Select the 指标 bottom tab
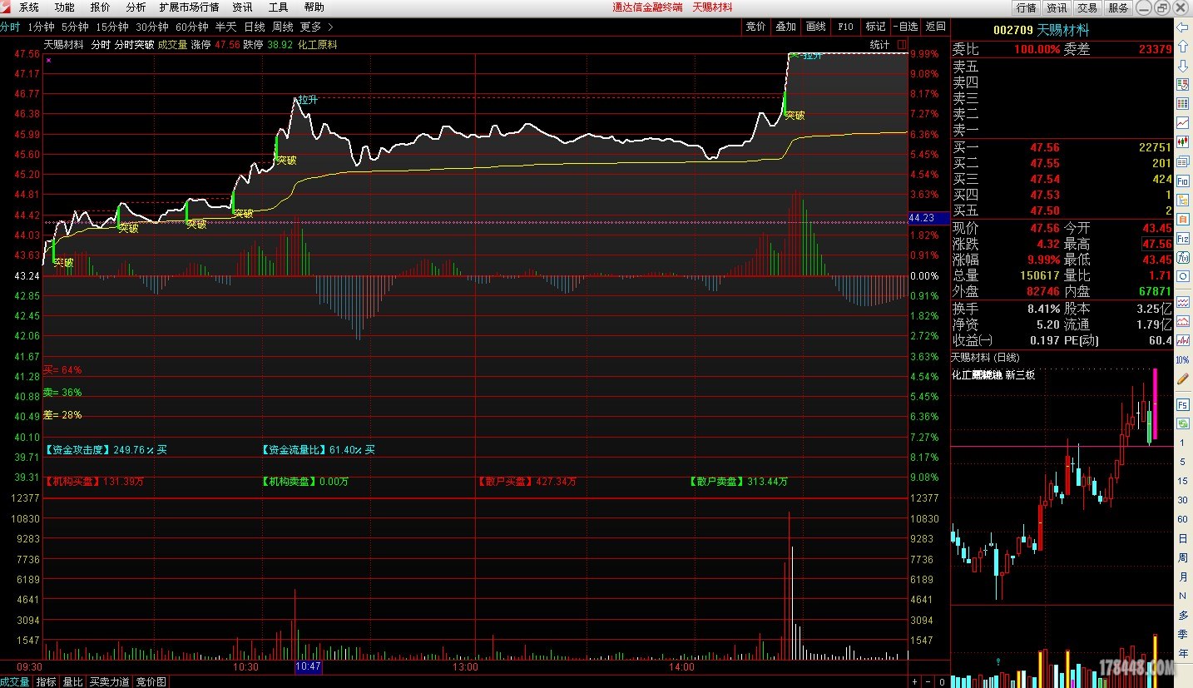Screen dimensions: 1193x688 tap(46, 682)
